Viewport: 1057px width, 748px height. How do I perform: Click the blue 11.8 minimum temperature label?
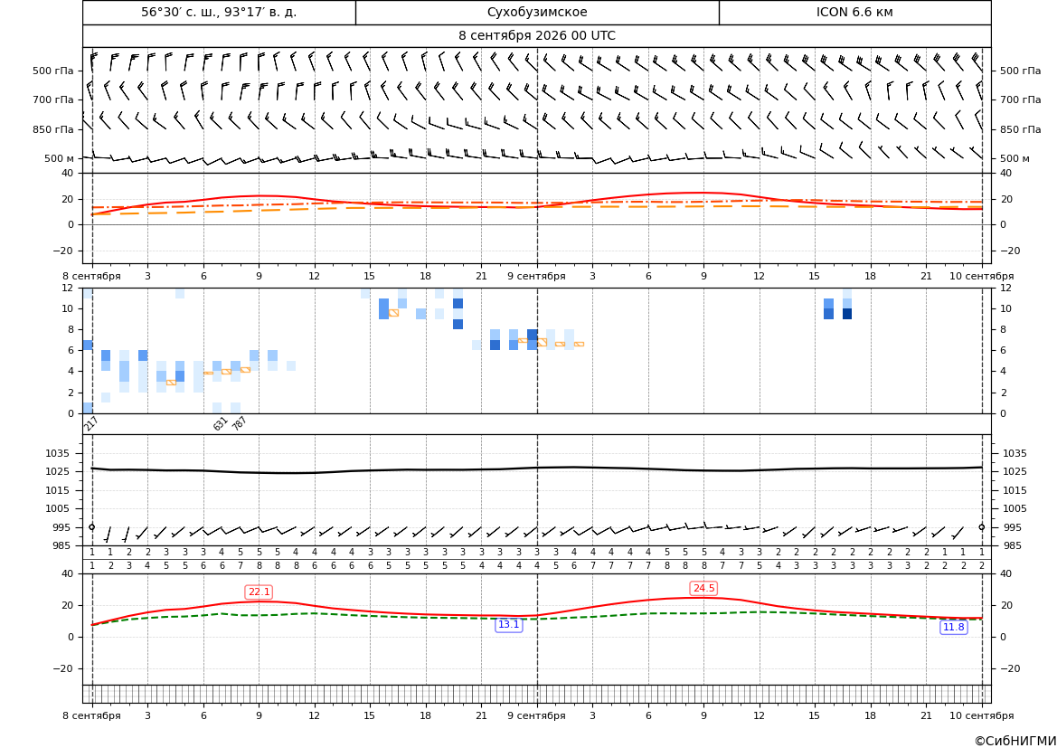pos(953,628)
